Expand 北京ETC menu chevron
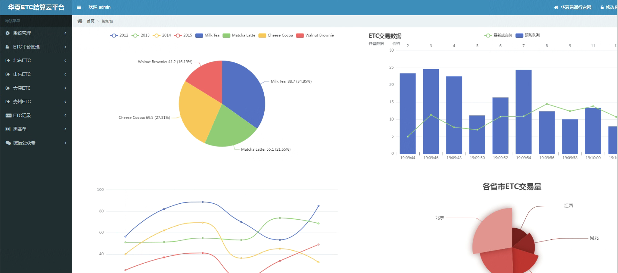The height and width of the screenshot is (273, 618). point(65,60)
